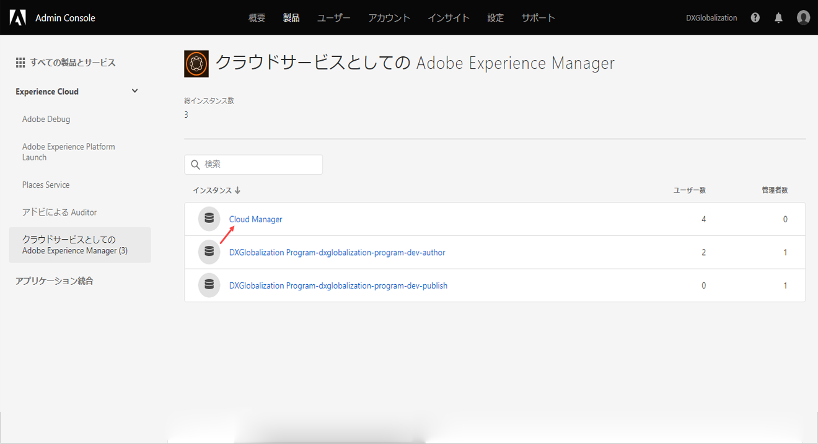Click the Adobe logo in the header
The height and width of the screenshot is (444, 818).
18,18
